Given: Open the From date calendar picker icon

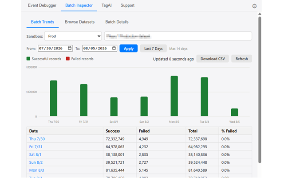Looking at the screenshot, I should coord(70,48).
